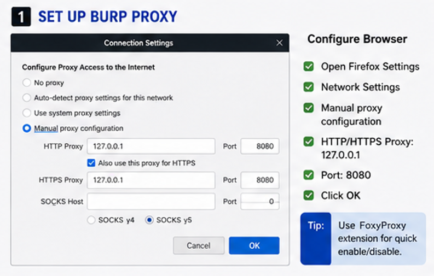Select Use system proxy settings option
This screenshot has height=276, width=434.
[27, 113]
